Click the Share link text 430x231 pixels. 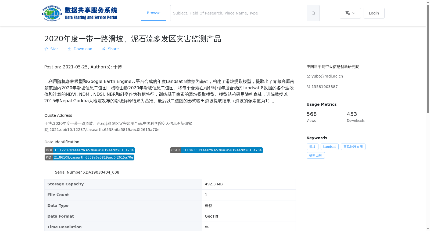[113, 49]
